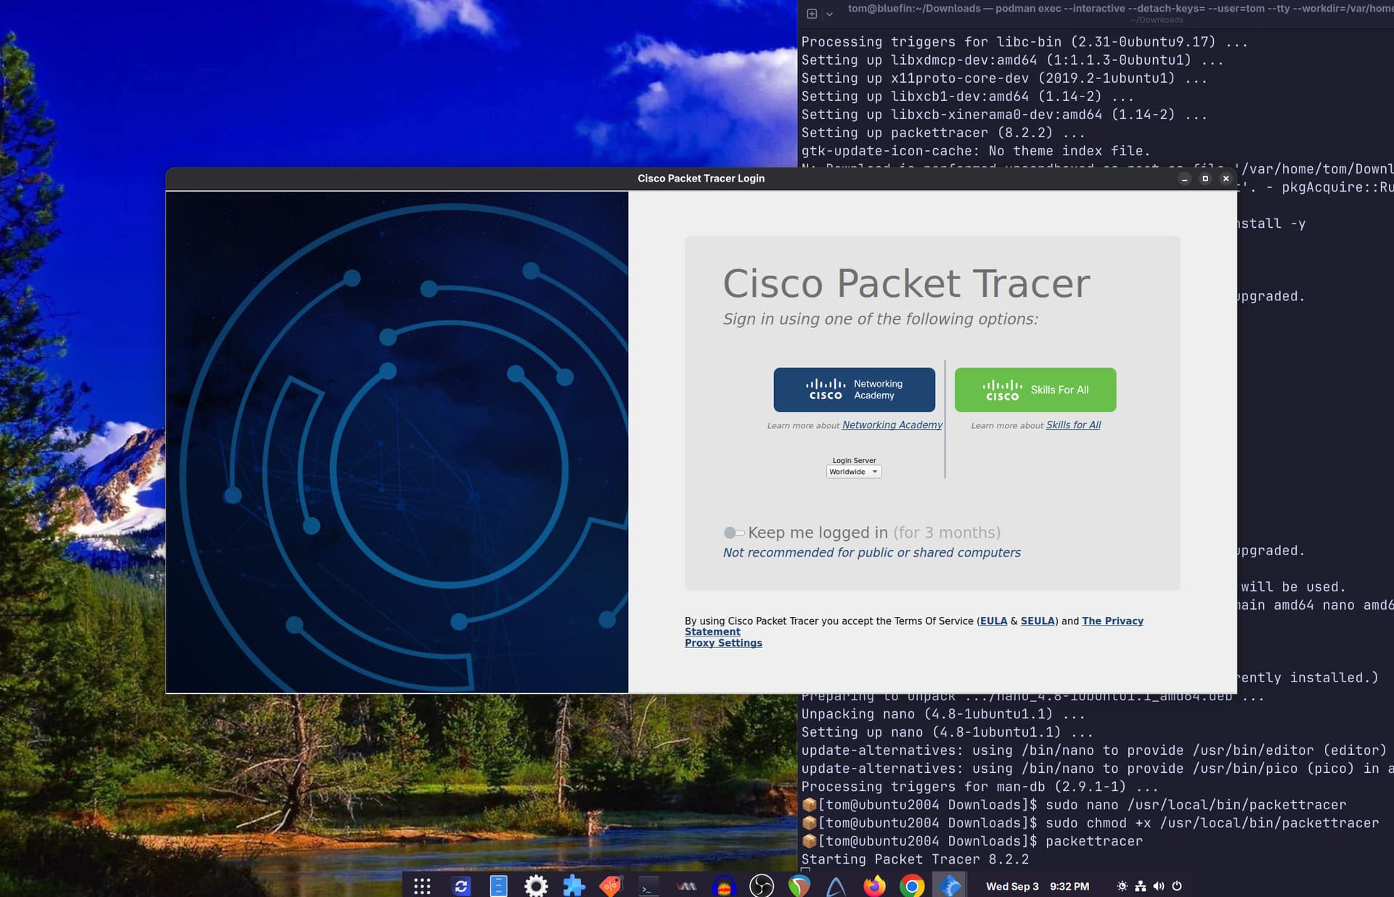The width and height of the screenshot is (1394, 897).
Task: Launch Google Chrome from the dock
Action: [x=912, y=886]
